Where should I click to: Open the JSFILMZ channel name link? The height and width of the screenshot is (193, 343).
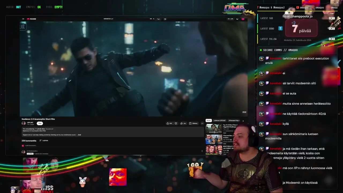[x=30, y=123]
